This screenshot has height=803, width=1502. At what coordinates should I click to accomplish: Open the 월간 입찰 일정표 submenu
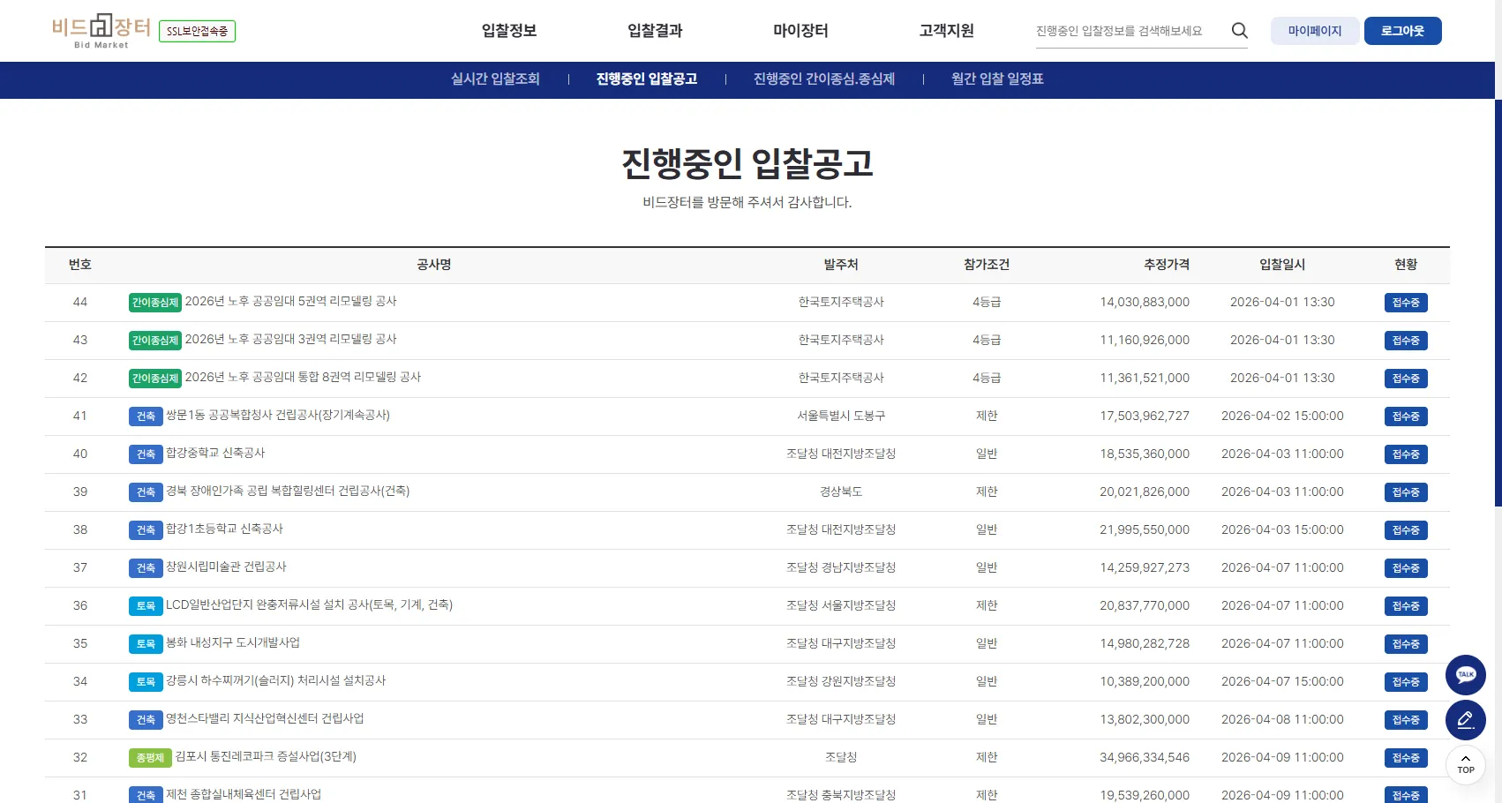click(997, 79)
